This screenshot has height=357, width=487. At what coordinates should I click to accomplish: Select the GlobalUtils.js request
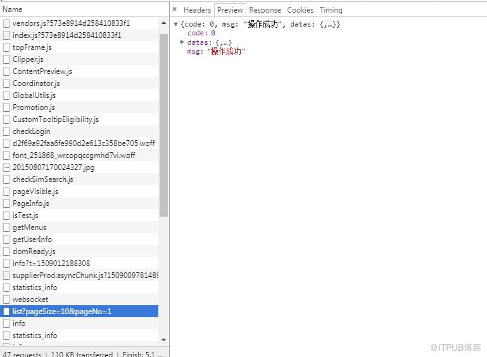click(80, 95)
